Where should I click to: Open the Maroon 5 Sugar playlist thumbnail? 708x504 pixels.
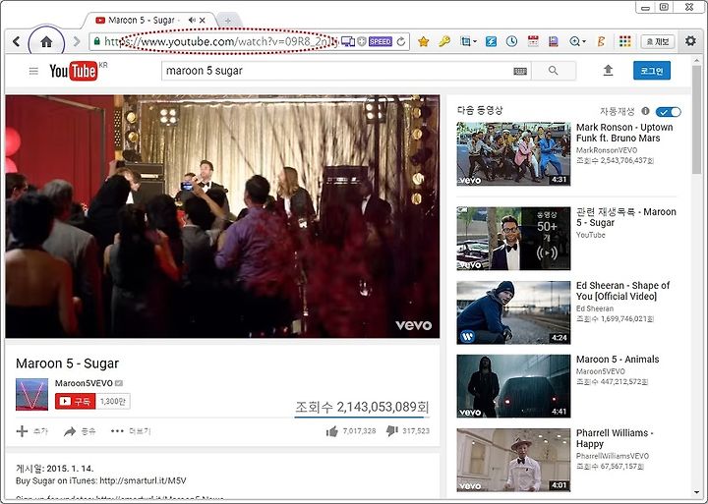tap(513, 239)
